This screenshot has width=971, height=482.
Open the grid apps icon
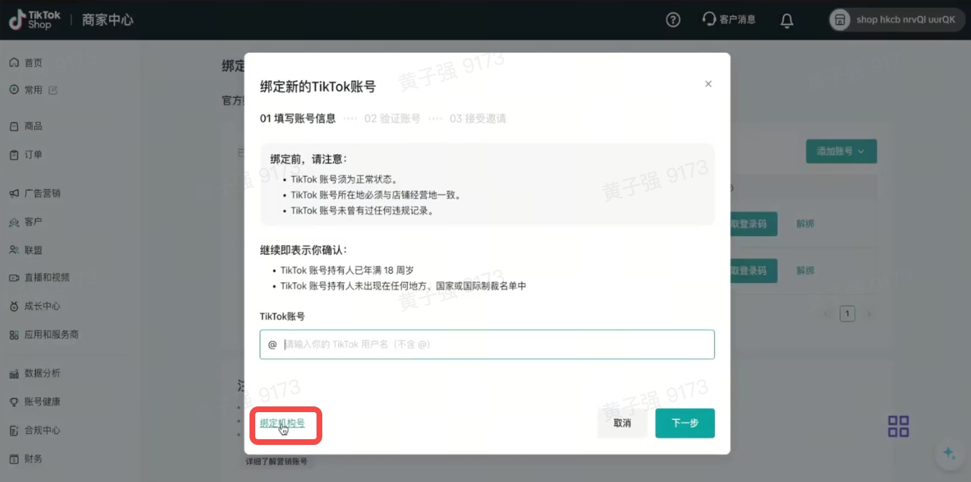tap(898, 426)
